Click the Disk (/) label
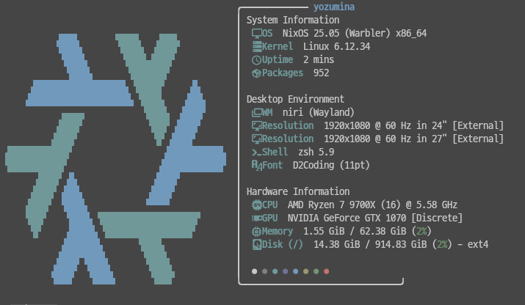The width and height of the screenshot is (525, 305). click(x=283, y=244)
